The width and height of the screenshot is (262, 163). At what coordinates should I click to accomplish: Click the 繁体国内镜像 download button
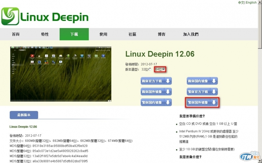(x=156, y=102)
